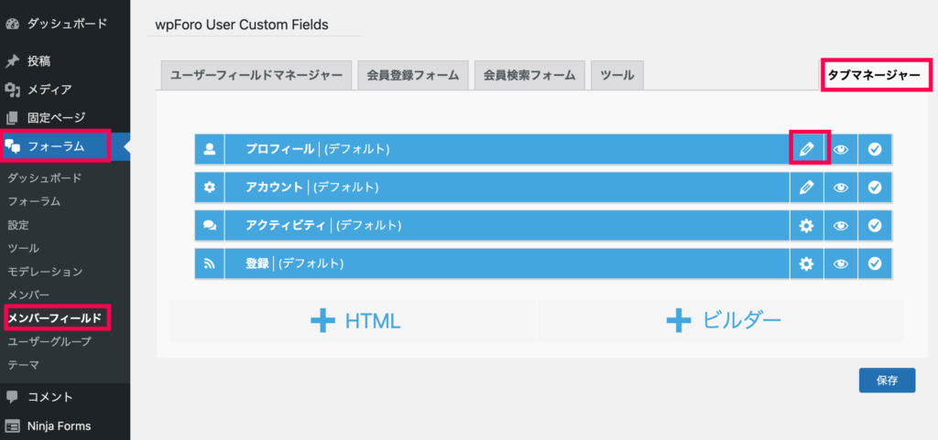The height and width of the screenshot is (440, 938).
Task: Toggle visibility eye on アカウント row
Action: point(841,188)
